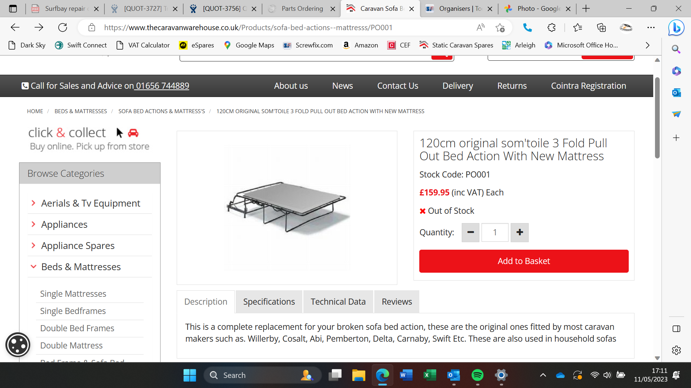The image size is (691, 388).
Task: Expand Appliance Spares category
Action: coord(77,246)
